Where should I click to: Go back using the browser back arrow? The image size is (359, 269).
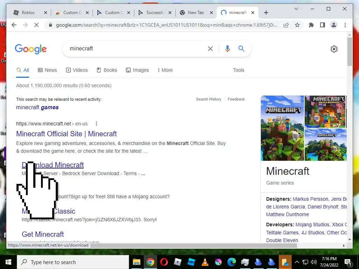tap(14, 25)
